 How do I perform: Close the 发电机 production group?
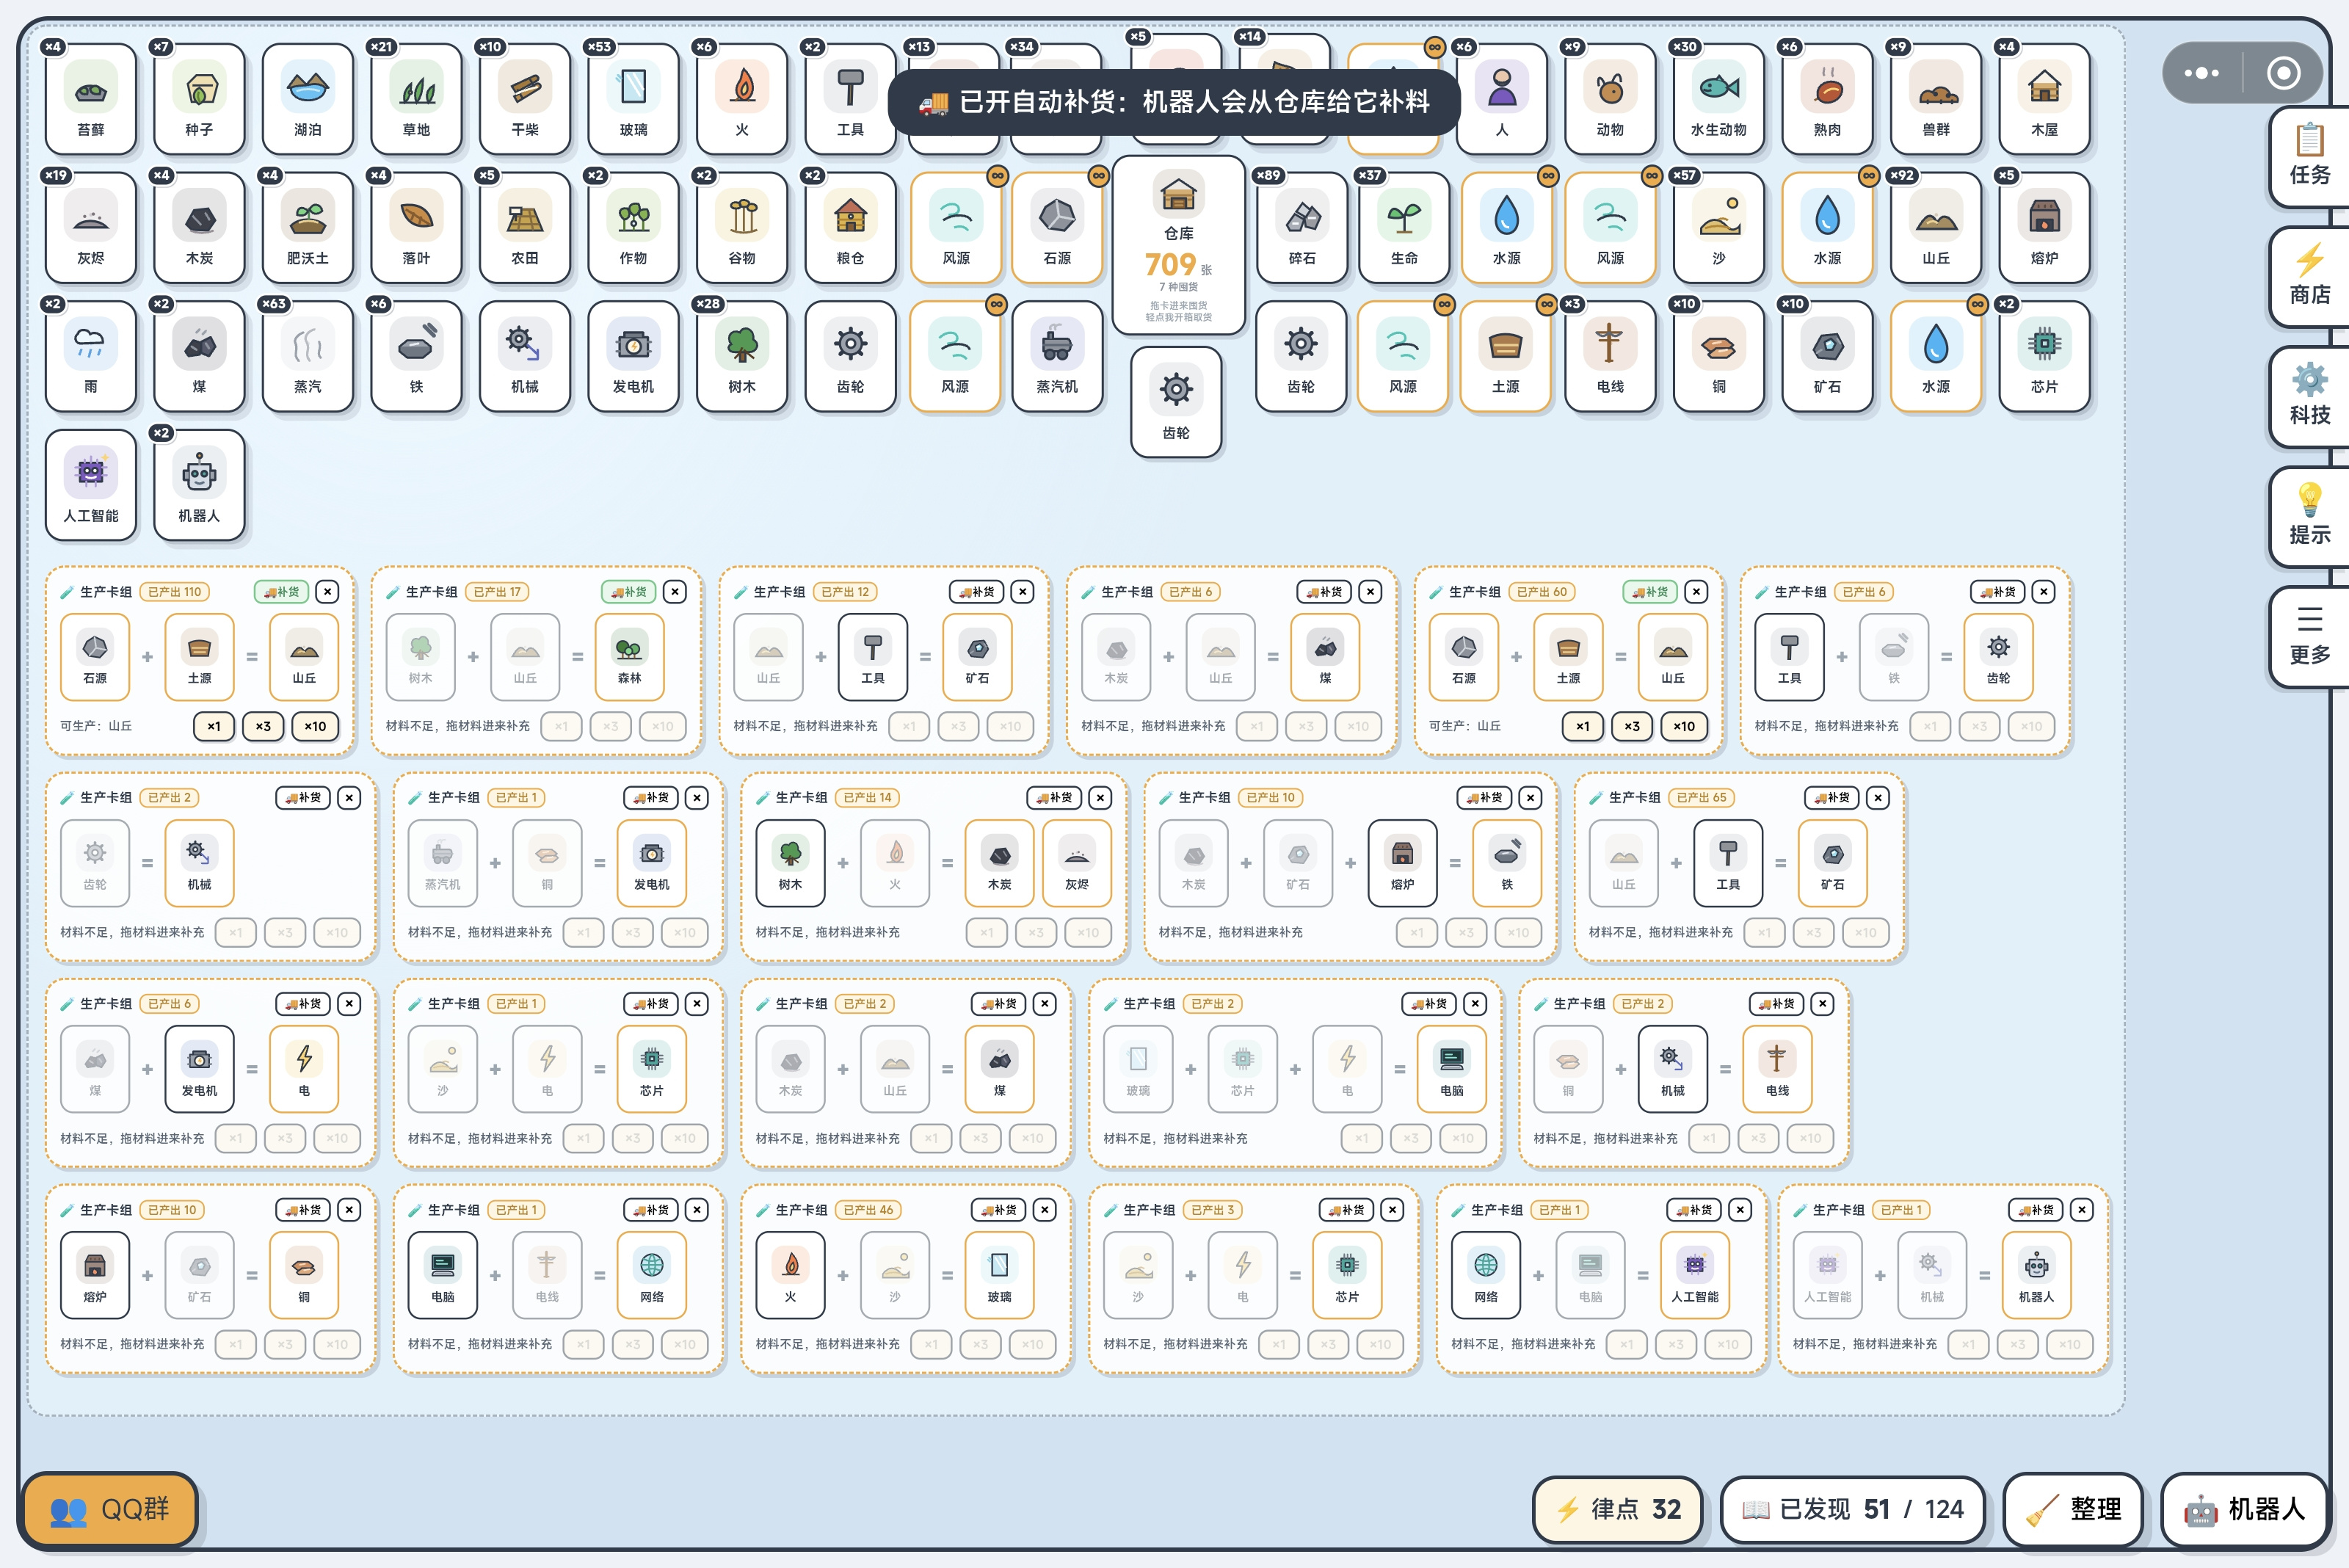coord(697,798)
